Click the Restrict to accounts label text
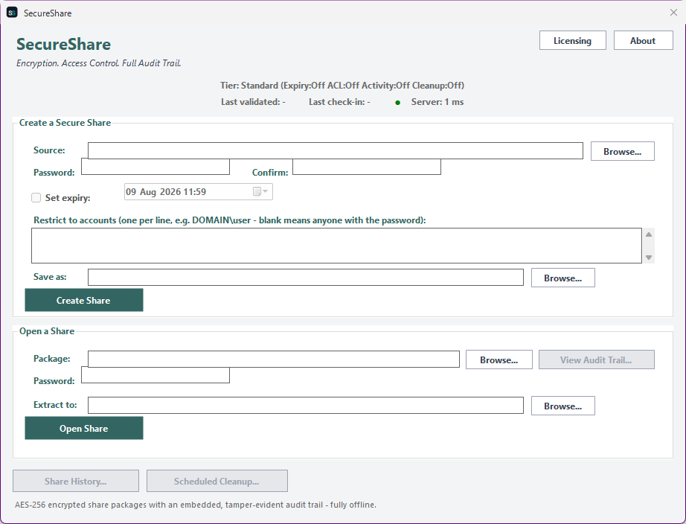Screen dimensions: 686x524 [x=230, y=220]
